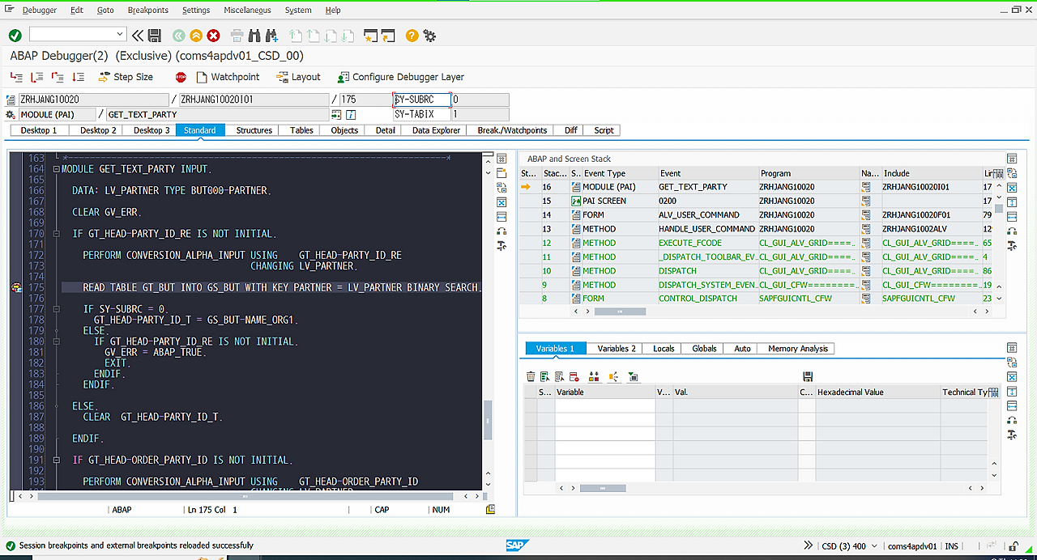1037x560 pixels.
Task: Click the red Cancel X icon
Action: pyautogui.click(x=214, y=36)
